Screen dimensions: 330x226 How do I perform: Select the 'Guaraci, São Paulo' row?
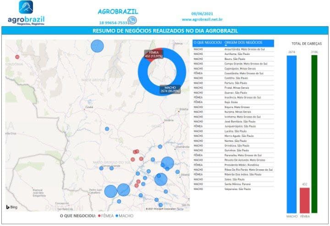click(x=233, y=92)
